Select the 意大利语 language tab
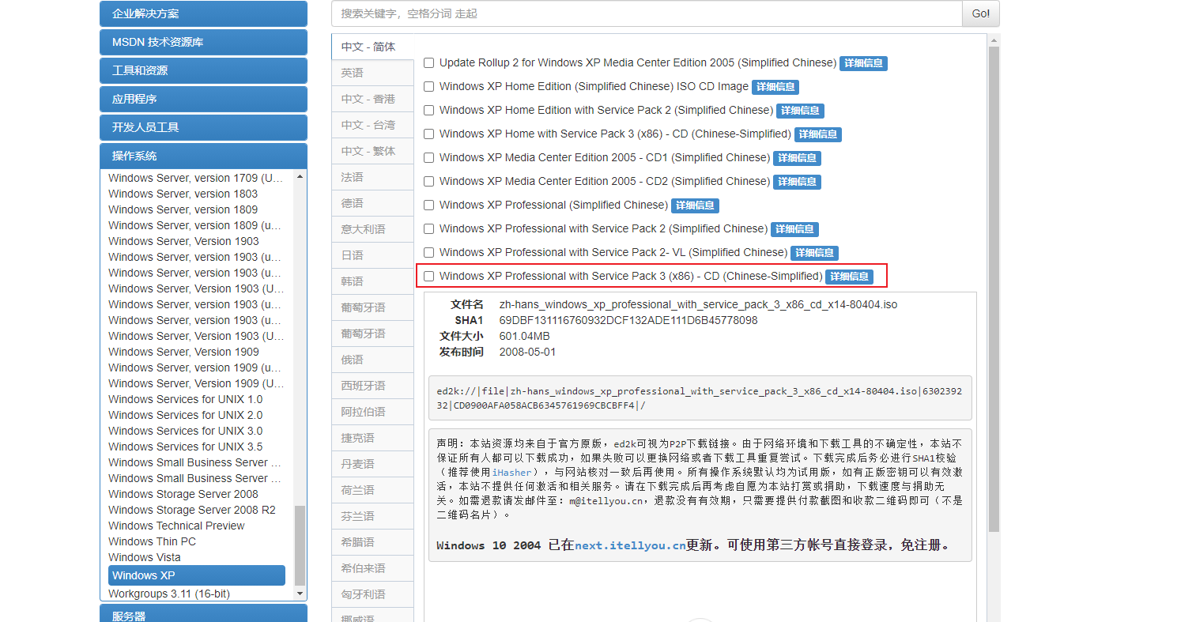This screenshot has width=1196, height=622. pos(372,229)
